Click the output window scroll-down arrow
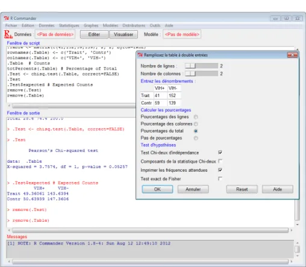306x267 pixels. coord(298,225)
